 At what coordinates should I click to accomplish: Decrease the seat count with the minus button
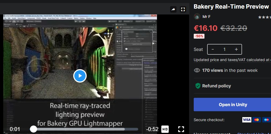213,49
